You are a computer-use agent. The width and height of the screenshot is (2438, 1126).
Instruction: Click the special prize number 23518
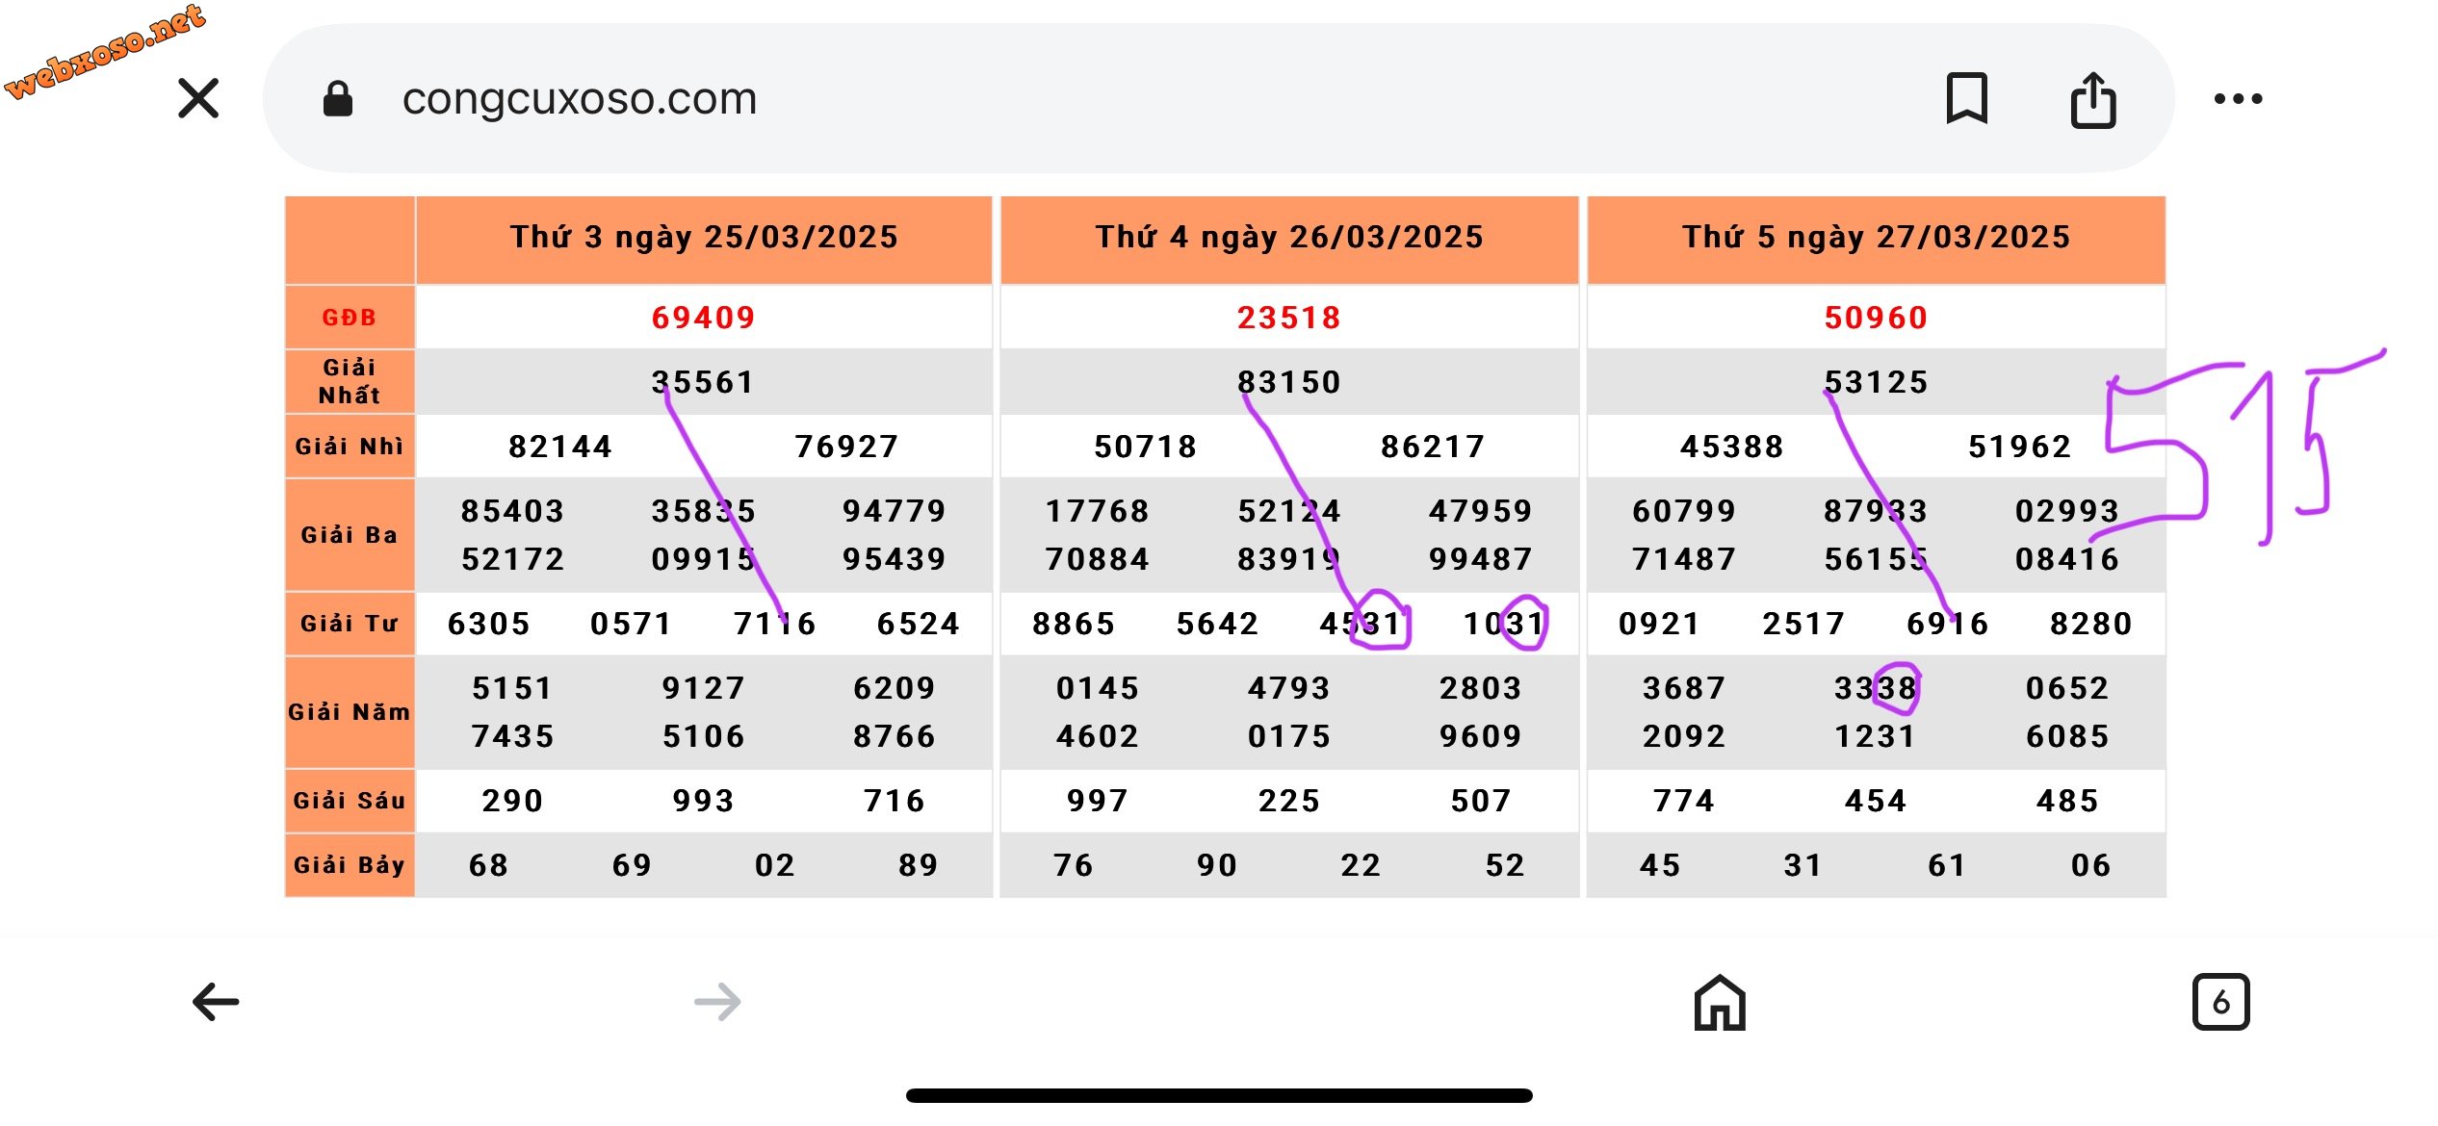point(1289,318)
